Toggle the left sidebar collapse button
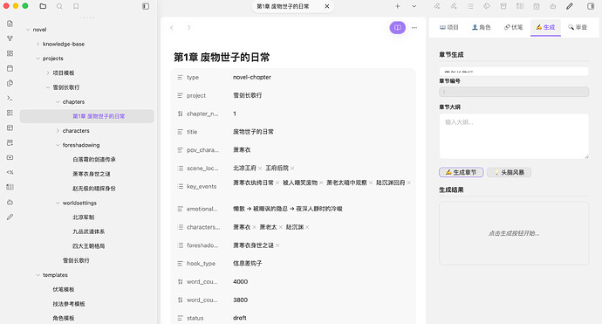The image size is (602, 324). point(146,6)
